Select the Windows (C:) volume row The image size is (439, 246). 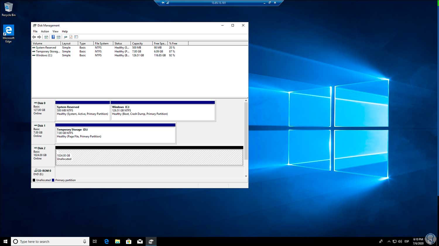tap(44, 55)
